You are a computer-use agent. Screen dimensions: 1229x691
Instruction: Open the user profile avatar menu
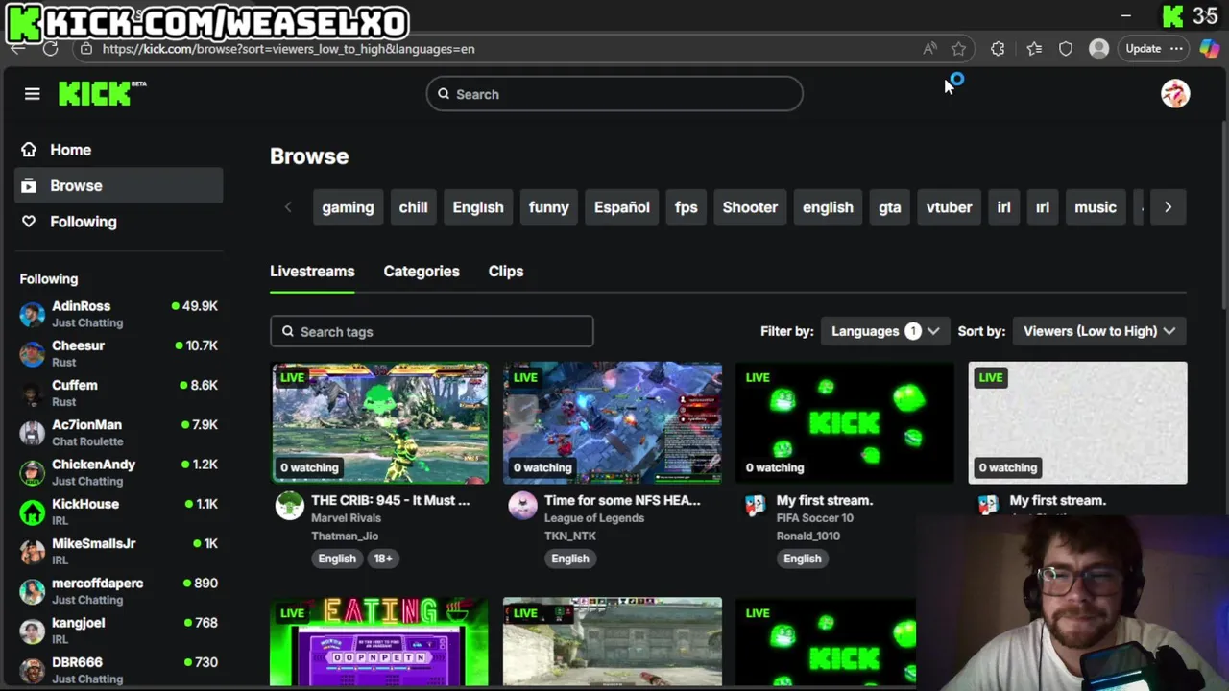[1175, 93]
